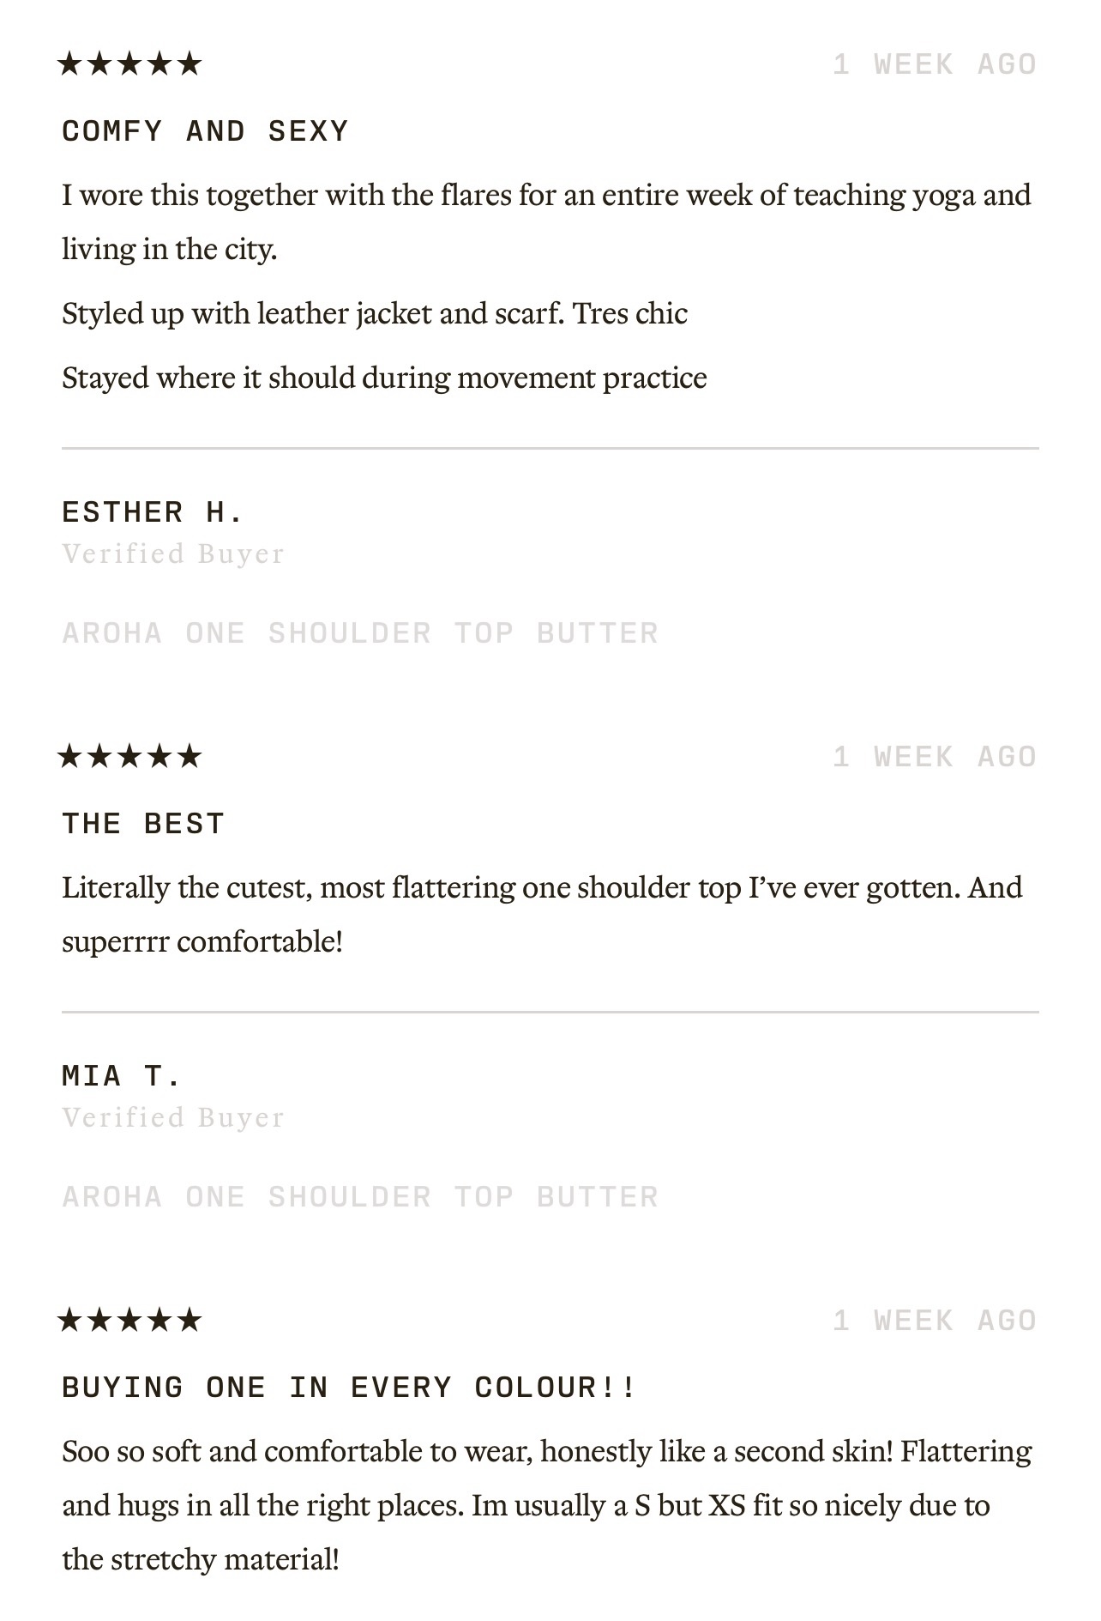This screenshot has width=1101, height=1621.
Task: Click reviewer name Esther H.
Action: pyautogui.click(x=153, y=512)
